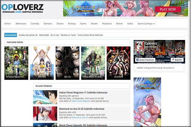The height and width of the screenshot is (127, 191).
Task: Click the 18 September 2019 release date text
Action: pos(82,98)
